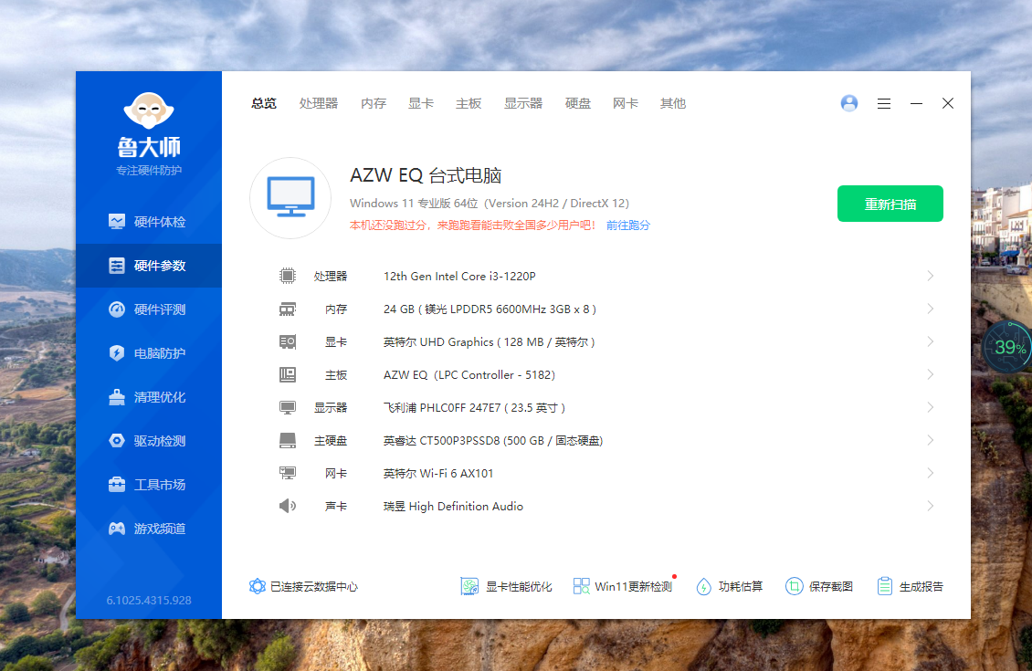
Task: Switch to the 网卡 tab
Action: click(626, 103)
